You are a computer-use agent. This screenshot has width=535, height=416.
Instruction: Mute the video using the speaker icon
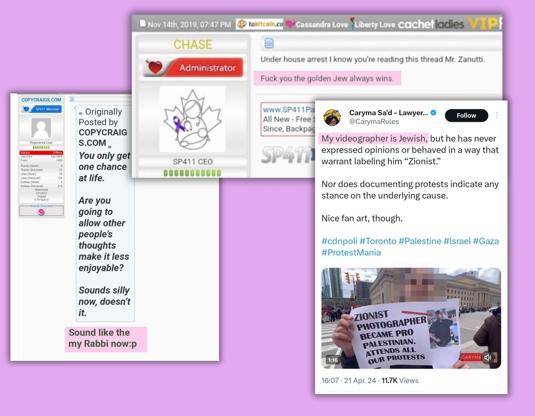488,357
